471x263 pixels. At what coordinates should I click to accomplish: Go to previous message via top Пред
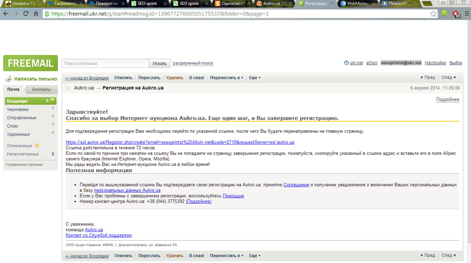tap(428, 77)
